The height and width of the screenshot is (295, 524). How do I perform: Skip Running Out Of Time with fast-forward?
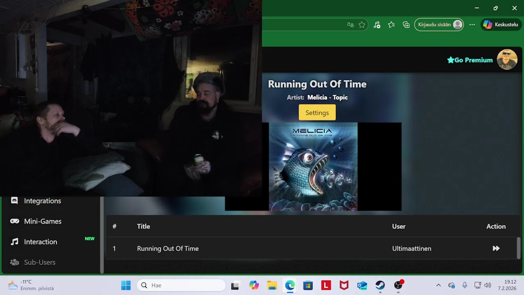click(x=496, y=248)
